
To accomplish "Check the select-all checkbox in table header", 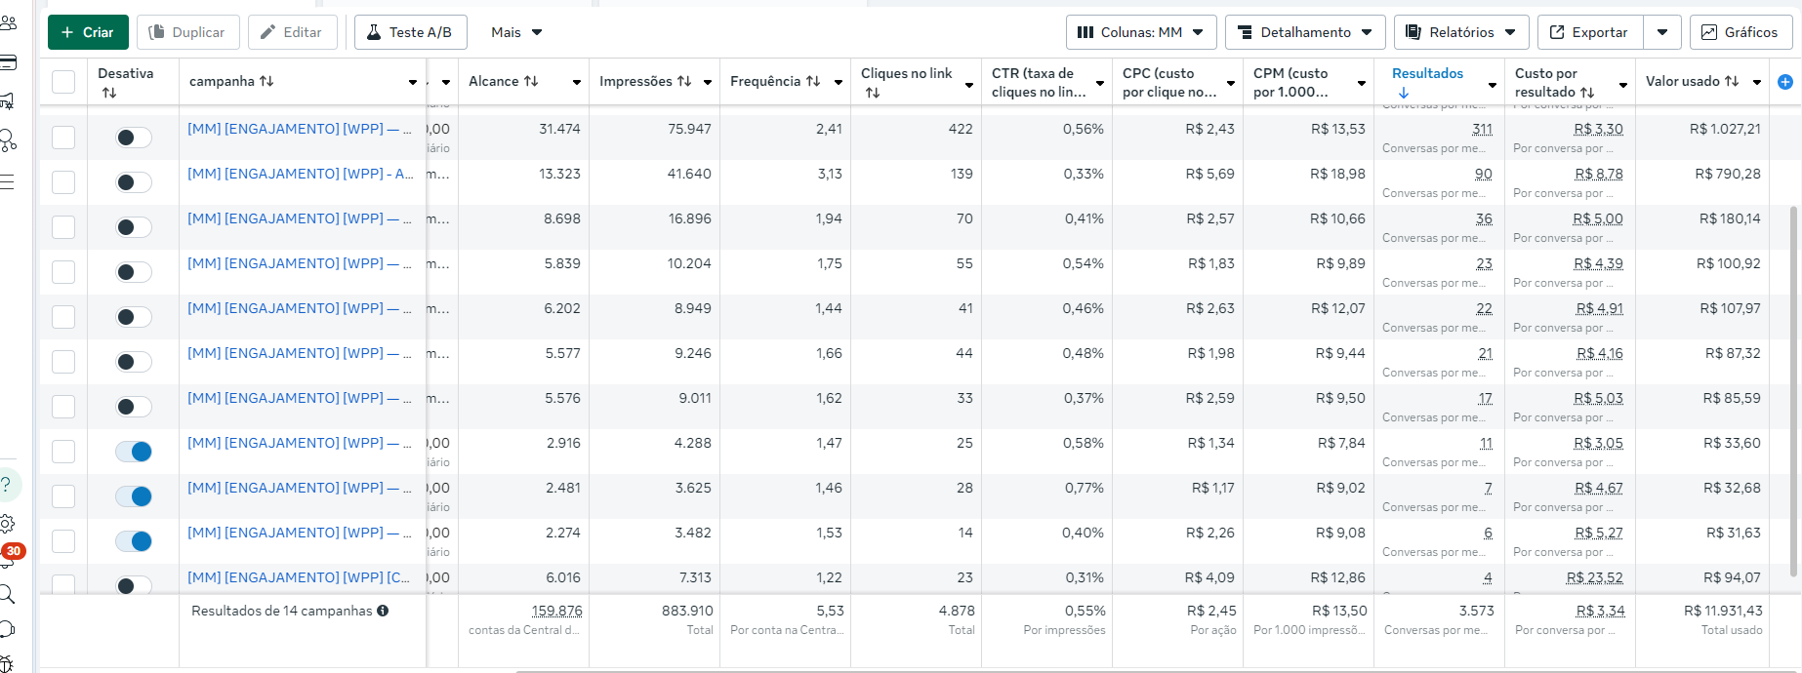I will point(63,82).
